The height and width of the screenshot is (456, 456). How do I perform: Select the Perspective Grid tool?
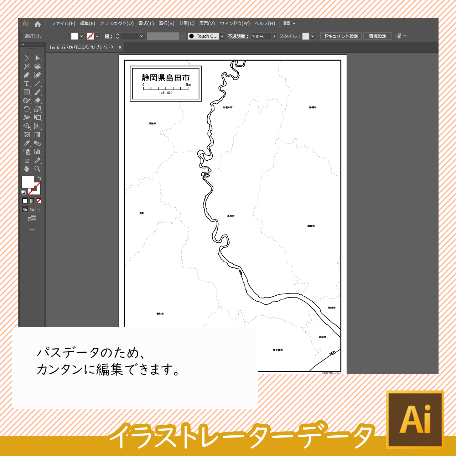[x=37, y=126]
